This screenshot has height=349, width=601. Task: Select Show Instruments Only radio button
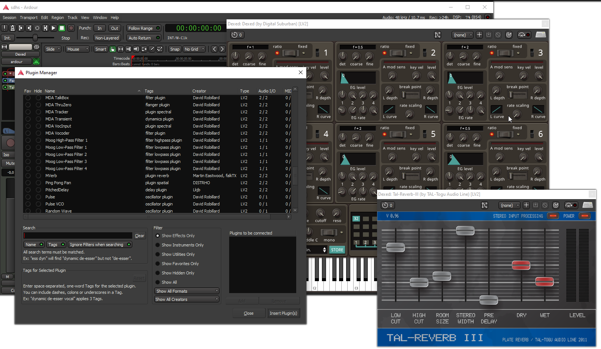[158, 245]
